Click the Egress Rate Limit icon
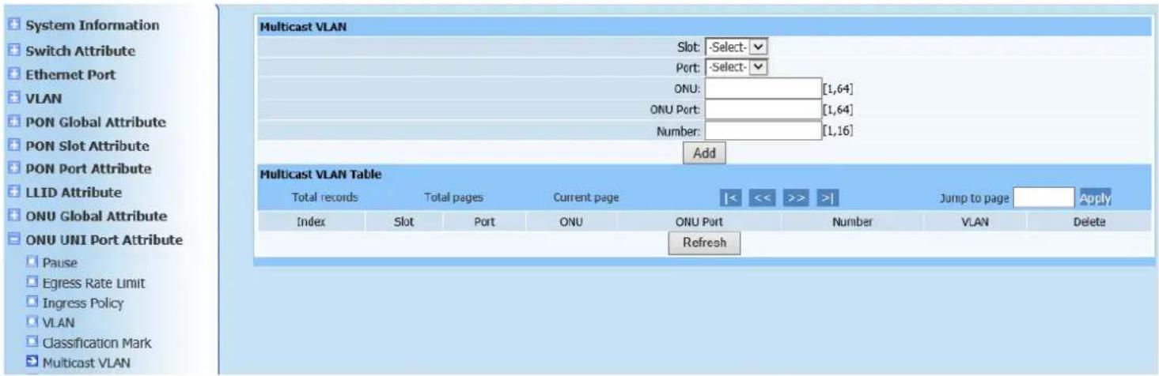The image size is (1159, 376). coord(32,283)
